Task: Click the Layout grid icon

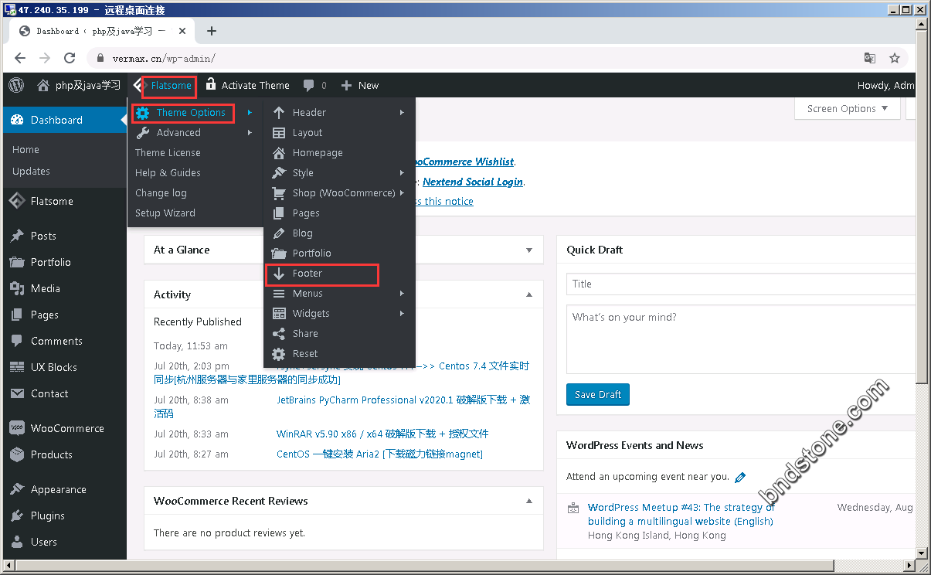Action: (x=279, y=133)
